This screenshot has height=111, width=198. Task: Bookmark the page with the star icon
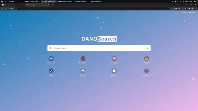point(168,8)
